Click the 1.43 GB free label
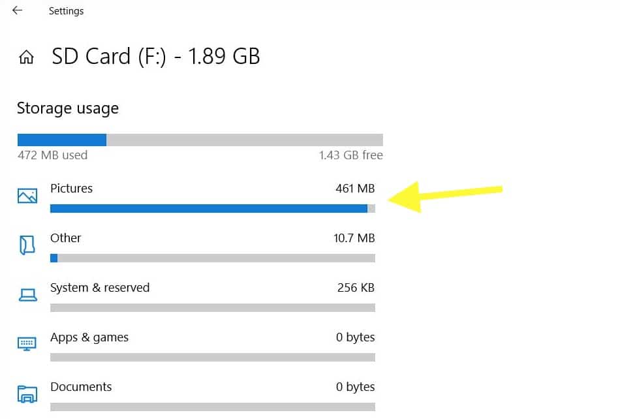Image resolution: width=620 pixels, height=419 pixels. click(x=350, y=155)
